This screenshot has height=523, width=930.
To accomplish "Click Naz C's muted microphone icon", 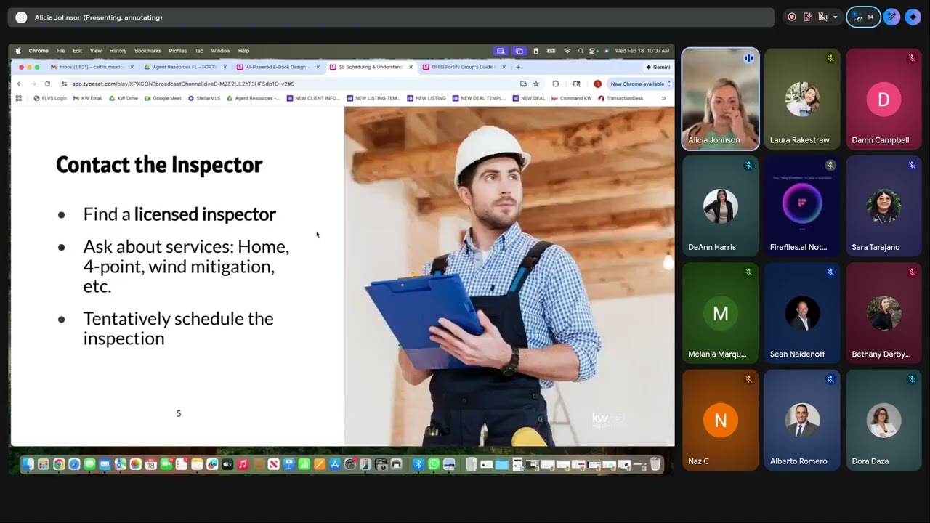I will pyautogui.click(x=748, y=379).
